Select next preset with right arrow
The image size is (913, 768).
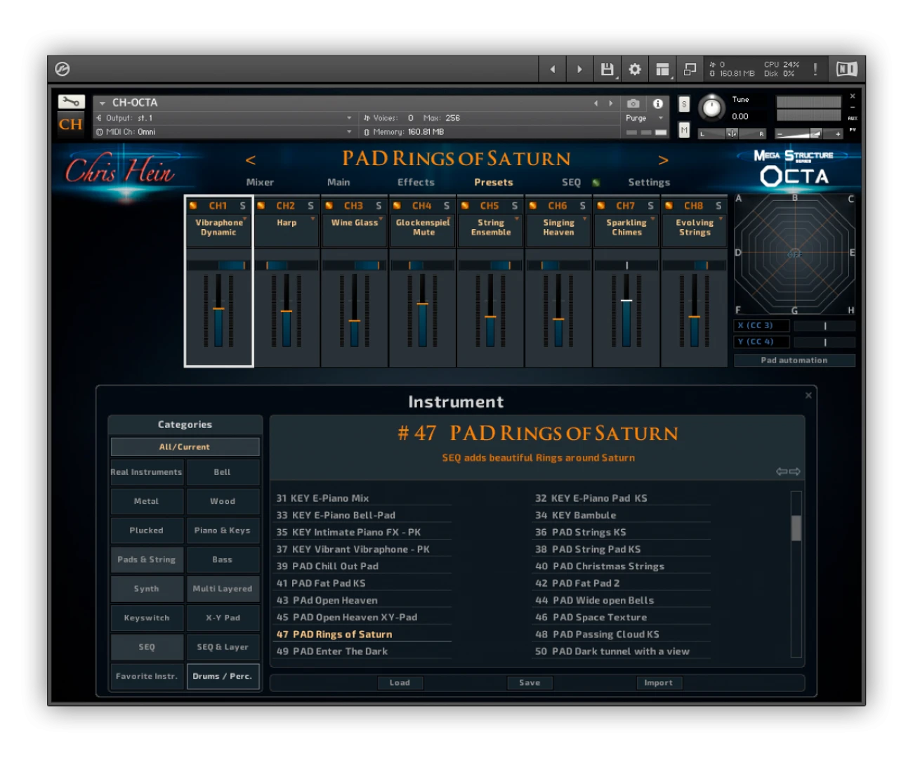pos(663,160)
